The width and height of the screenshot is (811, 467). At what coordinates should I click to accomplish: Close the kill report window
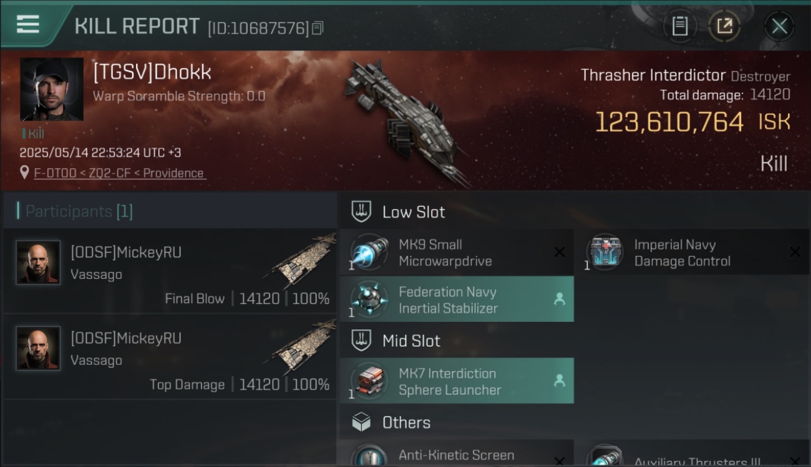tap(779, 26)
